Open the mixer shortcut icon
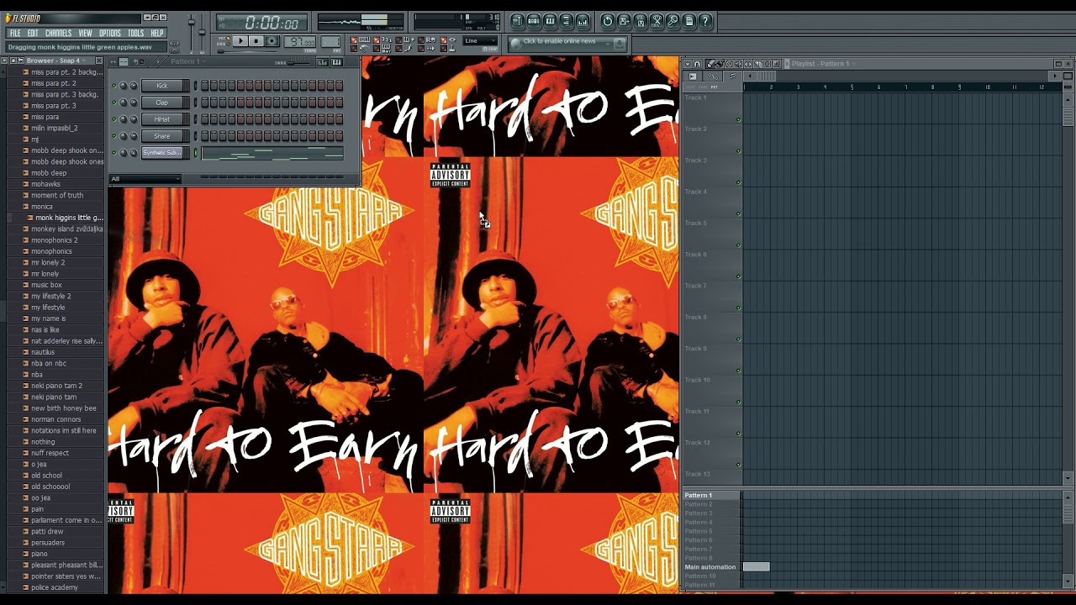Image resolution: width=1076 pixels, height=605 pixels. click(583, 21)
